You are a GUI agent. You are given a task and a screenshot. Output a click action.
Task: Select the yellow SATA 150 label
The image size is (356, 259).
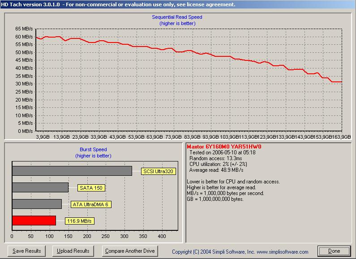91,188
